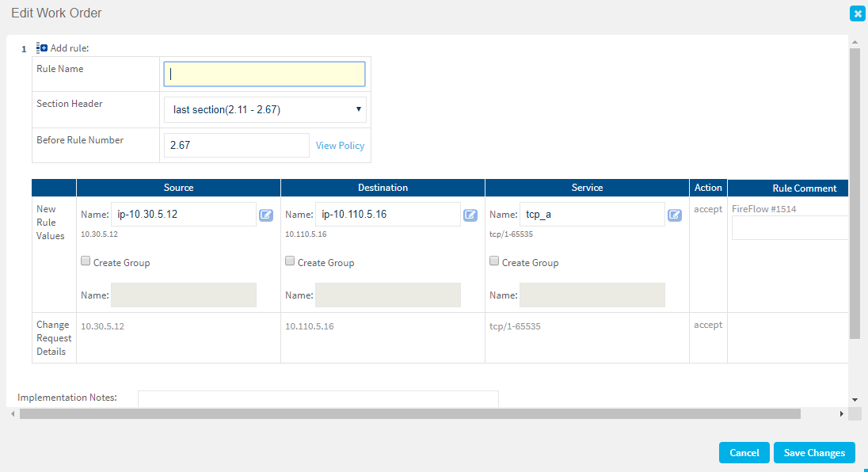Open the View Policy link

pyautogui.click(x=340, y=146)
